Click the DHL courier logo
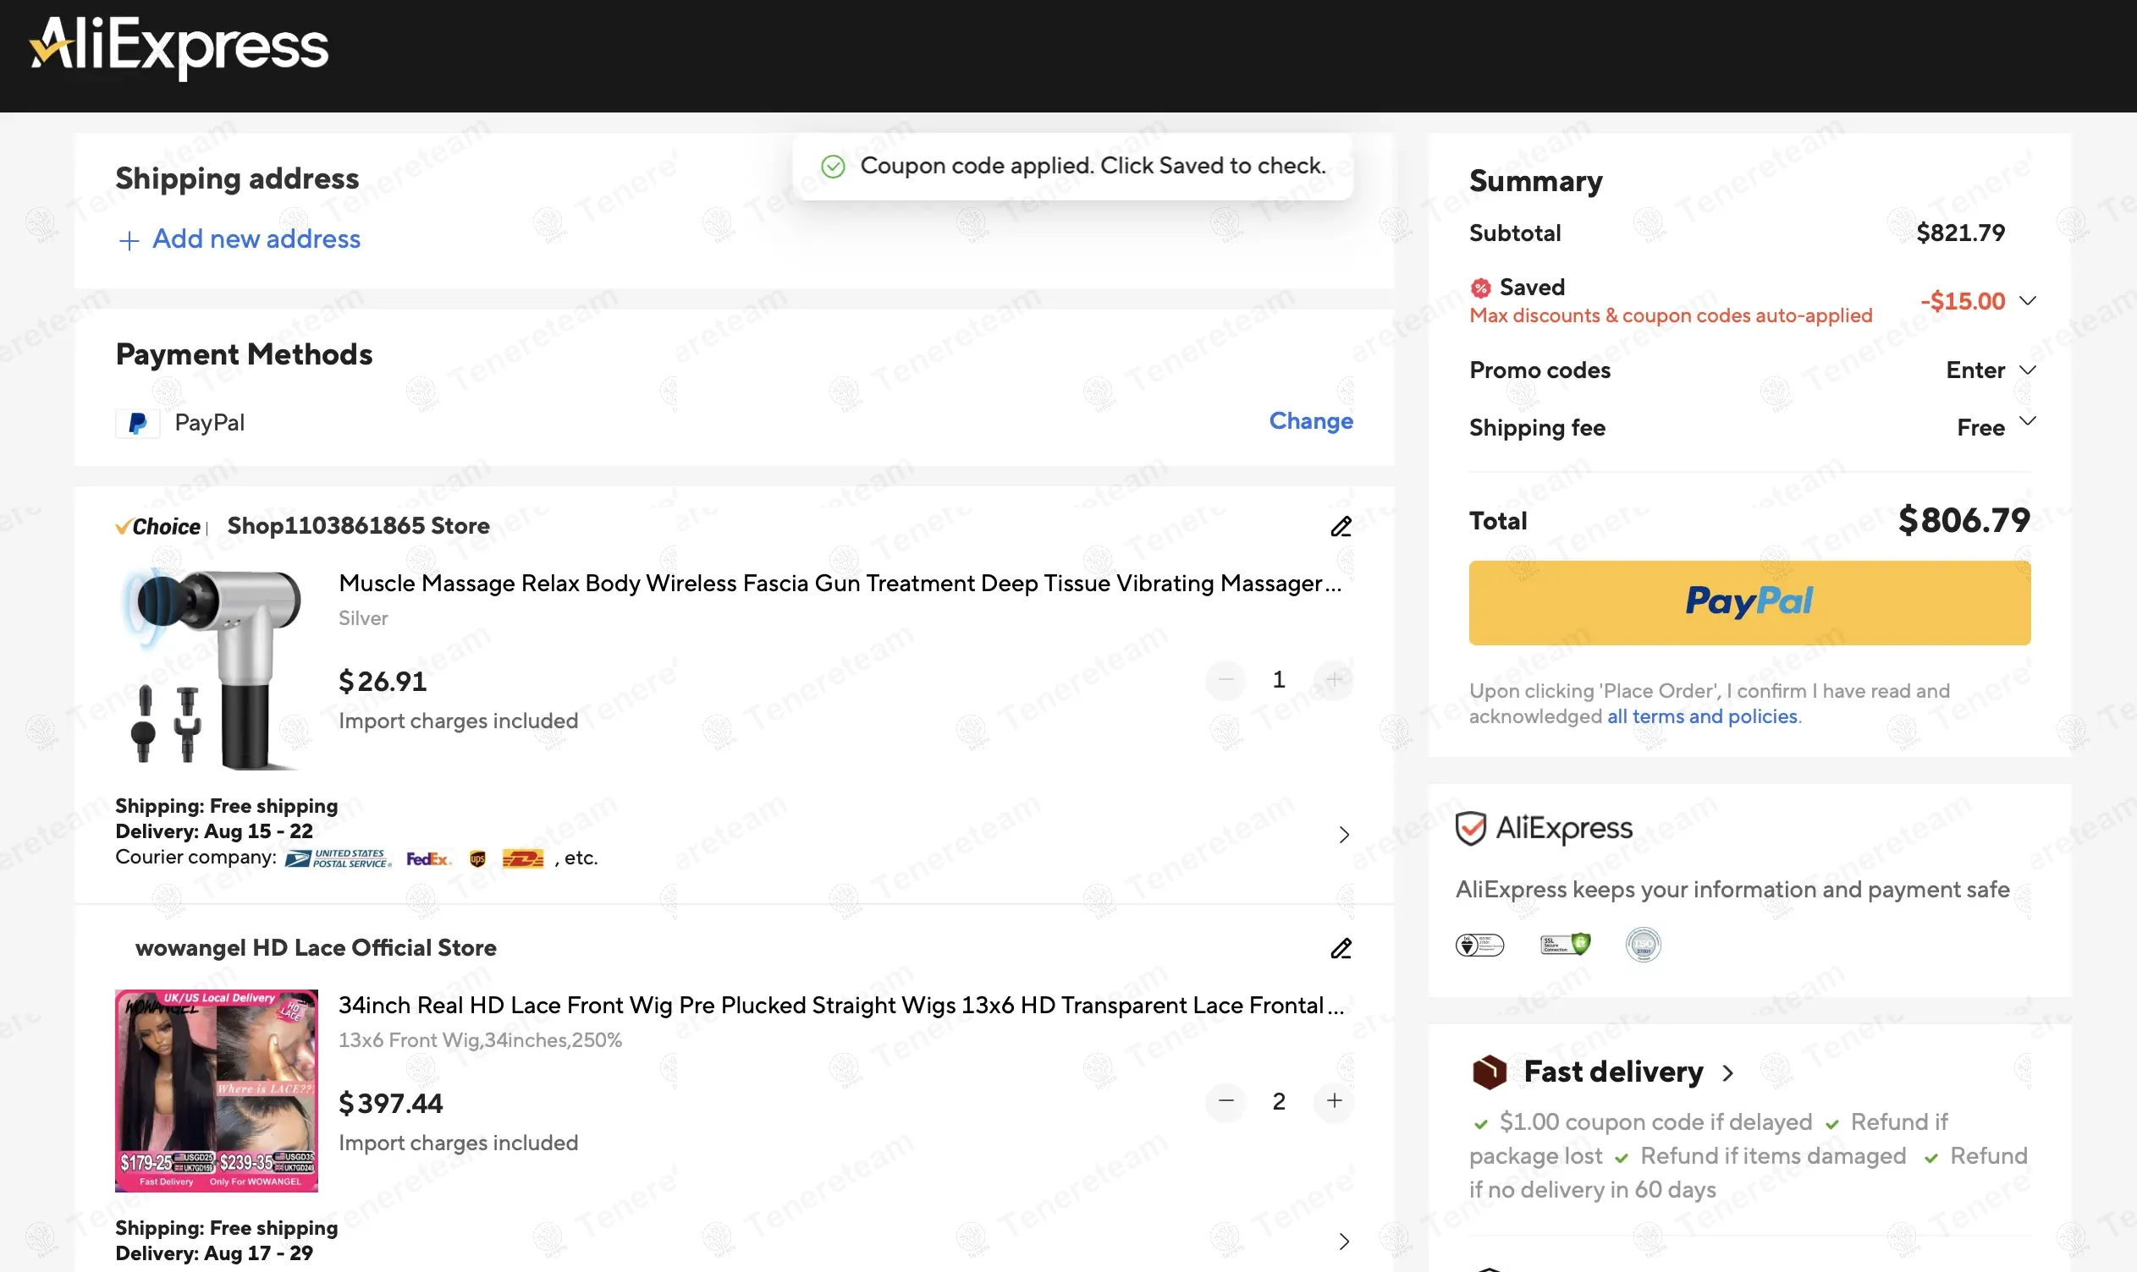This screenshot has height=1272, width=2137. [x=523, y=859]
